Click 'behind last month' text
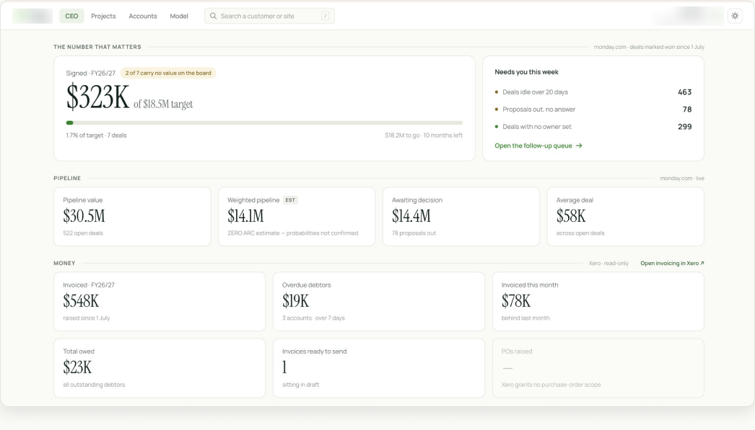 pyautogui.click(x=525, y=318)
